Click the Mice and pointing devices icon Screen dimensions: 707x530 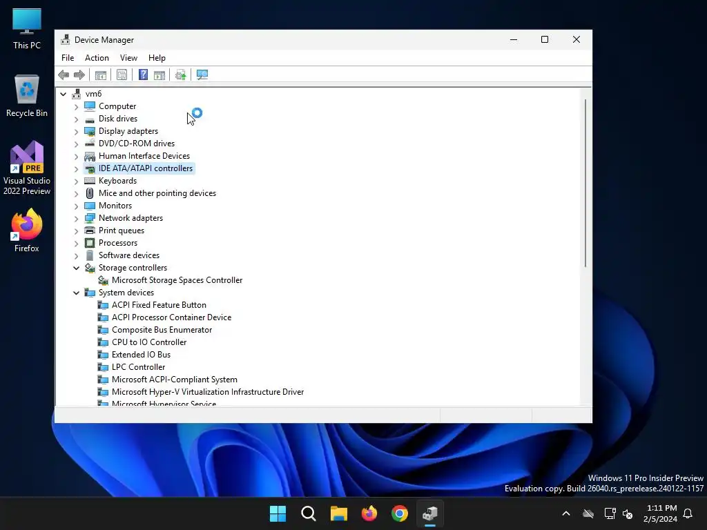click(x=90, y=193)
